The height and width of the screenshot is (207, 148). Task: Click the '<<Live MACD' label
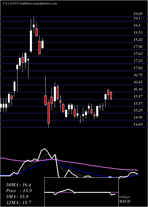(x=125, y=199)
